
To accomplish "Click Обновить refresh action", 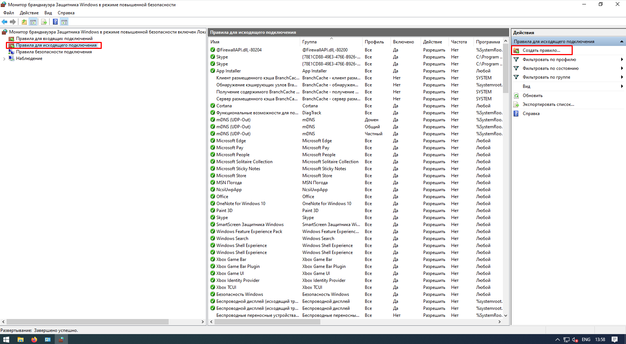I will tap(532, 96).
